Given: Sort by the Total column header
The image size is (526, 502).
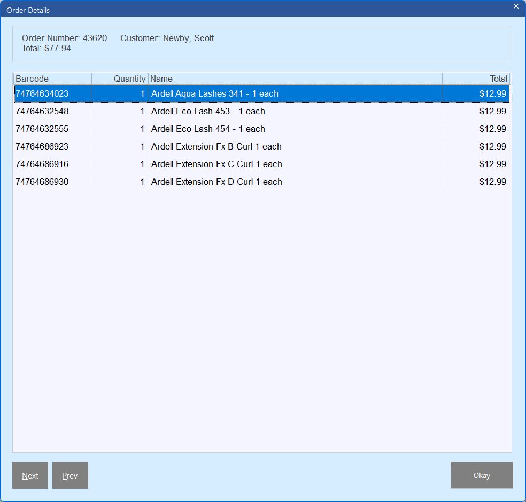Looking at the screenshot, I should pyautogui.click(x=476, y=79).
